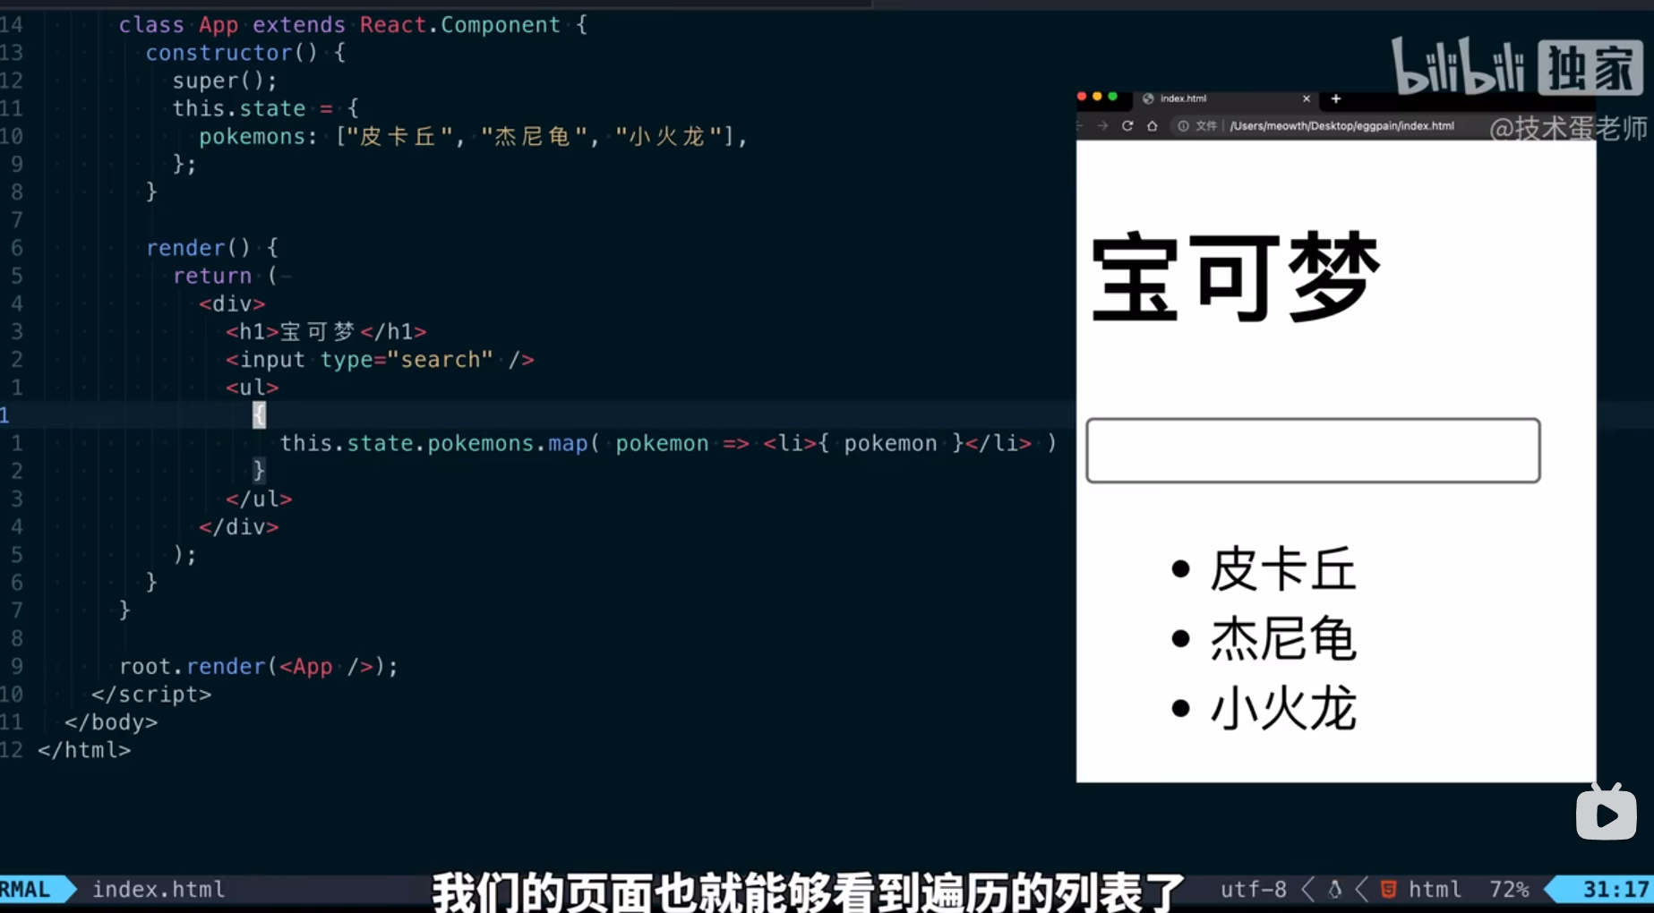Open the site info icon in address bar

tap(1183, 126)
